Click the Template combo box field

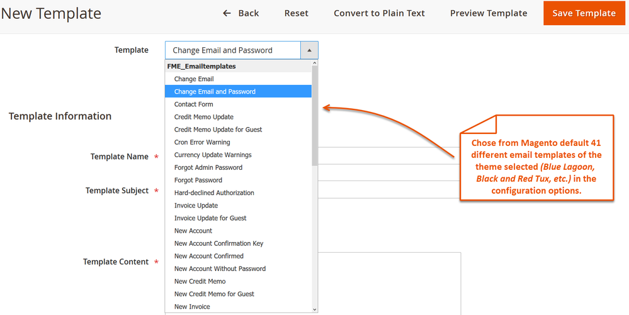tap(233, 50)
